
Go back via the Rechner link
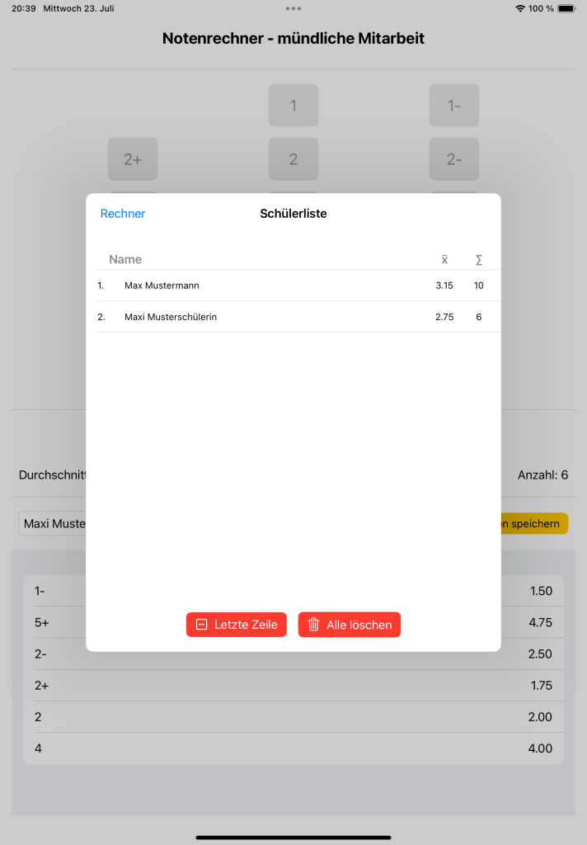[x=123, y=214]
